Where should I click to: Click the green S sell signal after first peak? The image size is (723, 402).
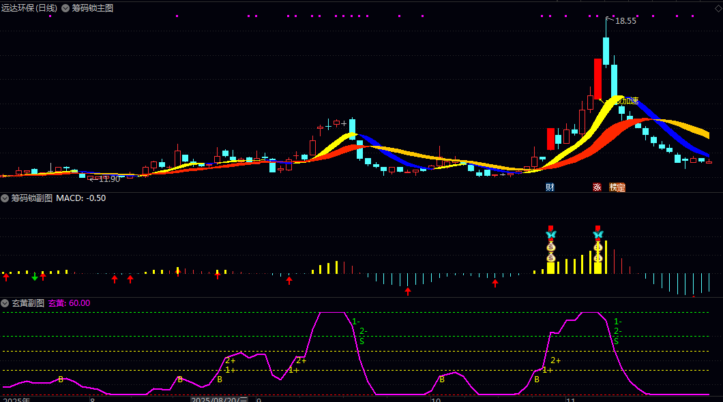coord(361,341)
